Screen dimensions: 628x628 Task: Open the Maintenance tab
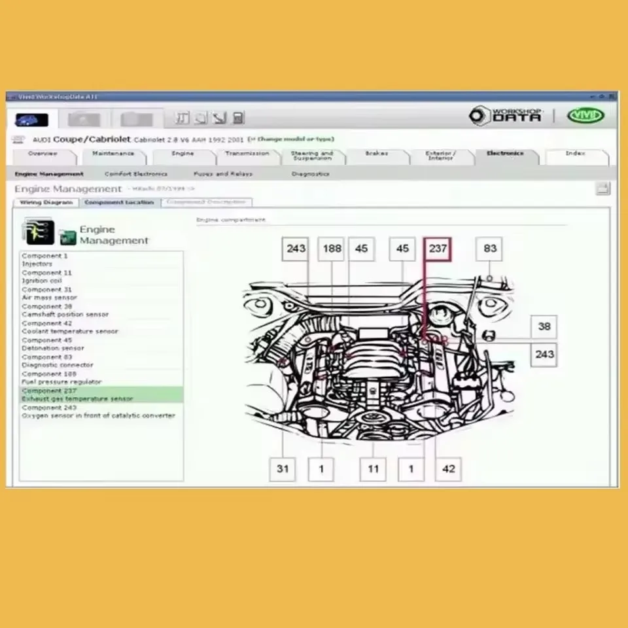[x=113, y=156]
